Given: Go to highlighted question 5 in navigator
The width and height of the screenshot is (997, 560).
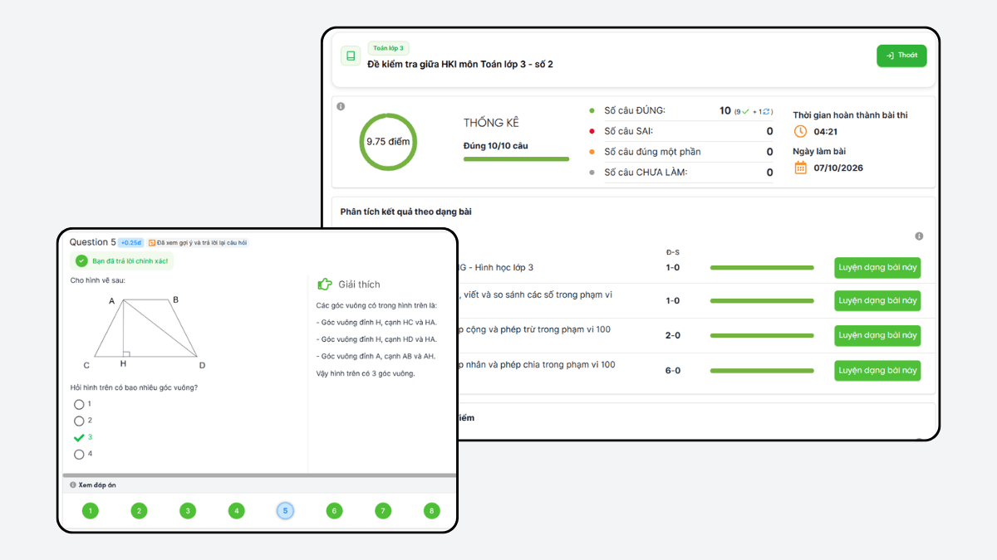Looking at the screenshot, I should click(285, 511).
